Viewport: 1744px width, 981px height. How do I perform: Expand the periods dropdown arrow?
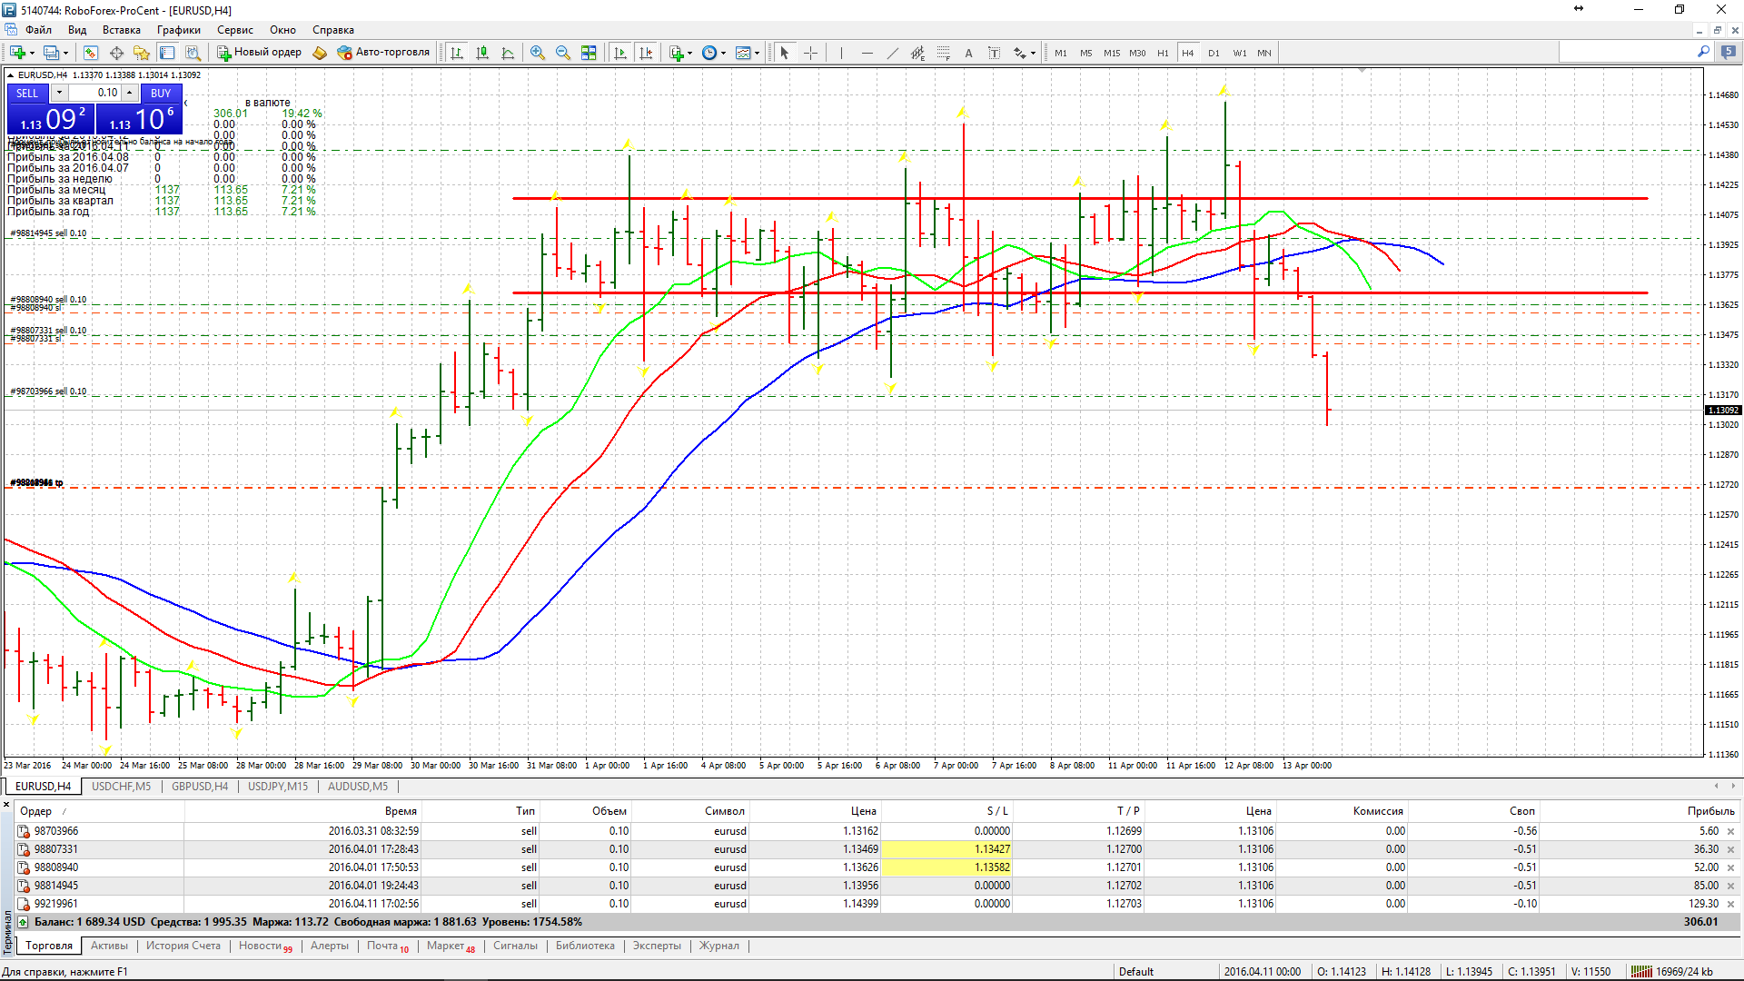click(x=724, y=53)
